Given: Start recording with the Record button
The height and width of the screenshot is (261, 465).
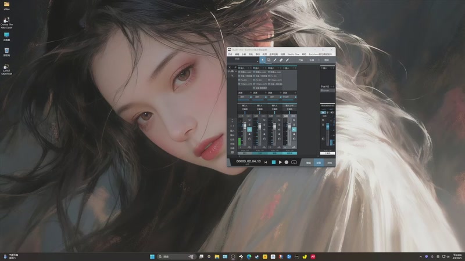Looking at the screenshot, I should tap(287, 162).
